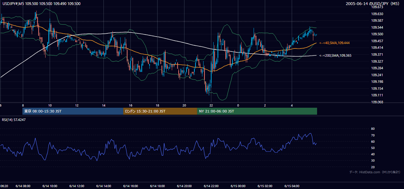The image size is (404, 189).
Task: Click hour tick 22 below the chart
Action: 211,105
